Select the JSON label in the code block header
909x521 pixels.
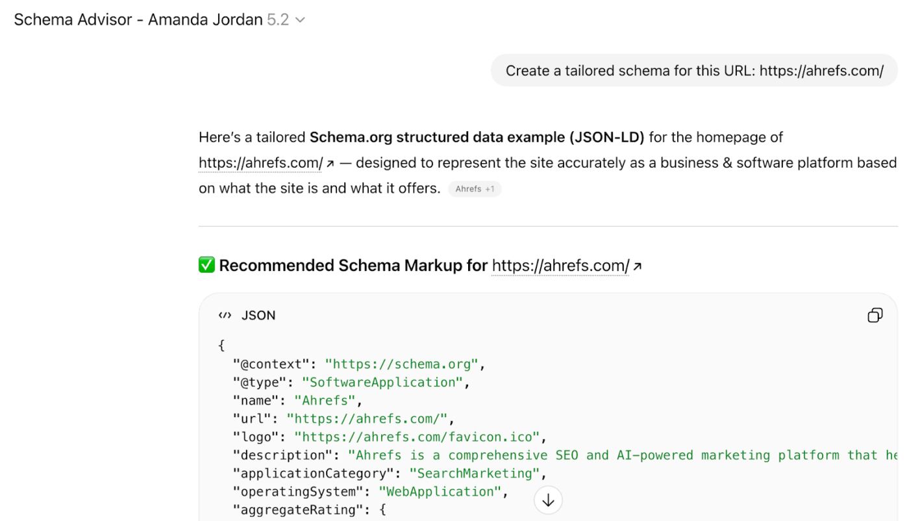tap(258, 315)
